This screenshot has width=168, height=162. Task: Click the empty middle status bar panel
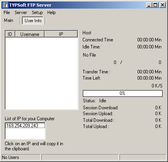80,157
